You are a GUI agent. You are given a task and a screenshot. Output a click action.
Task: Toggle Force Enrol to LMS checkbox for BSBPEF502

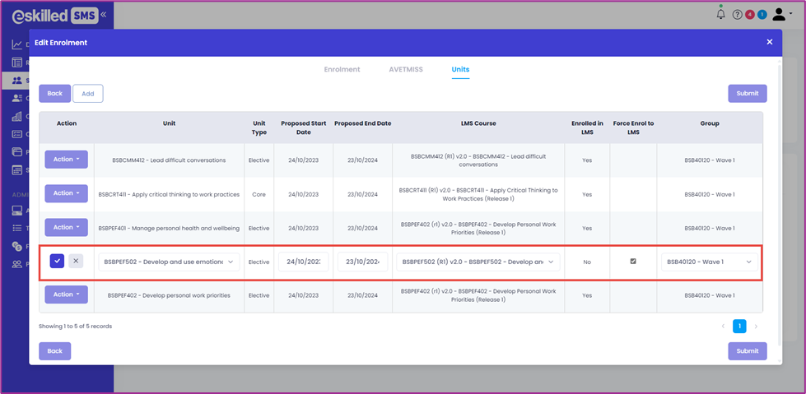point(633,261)
